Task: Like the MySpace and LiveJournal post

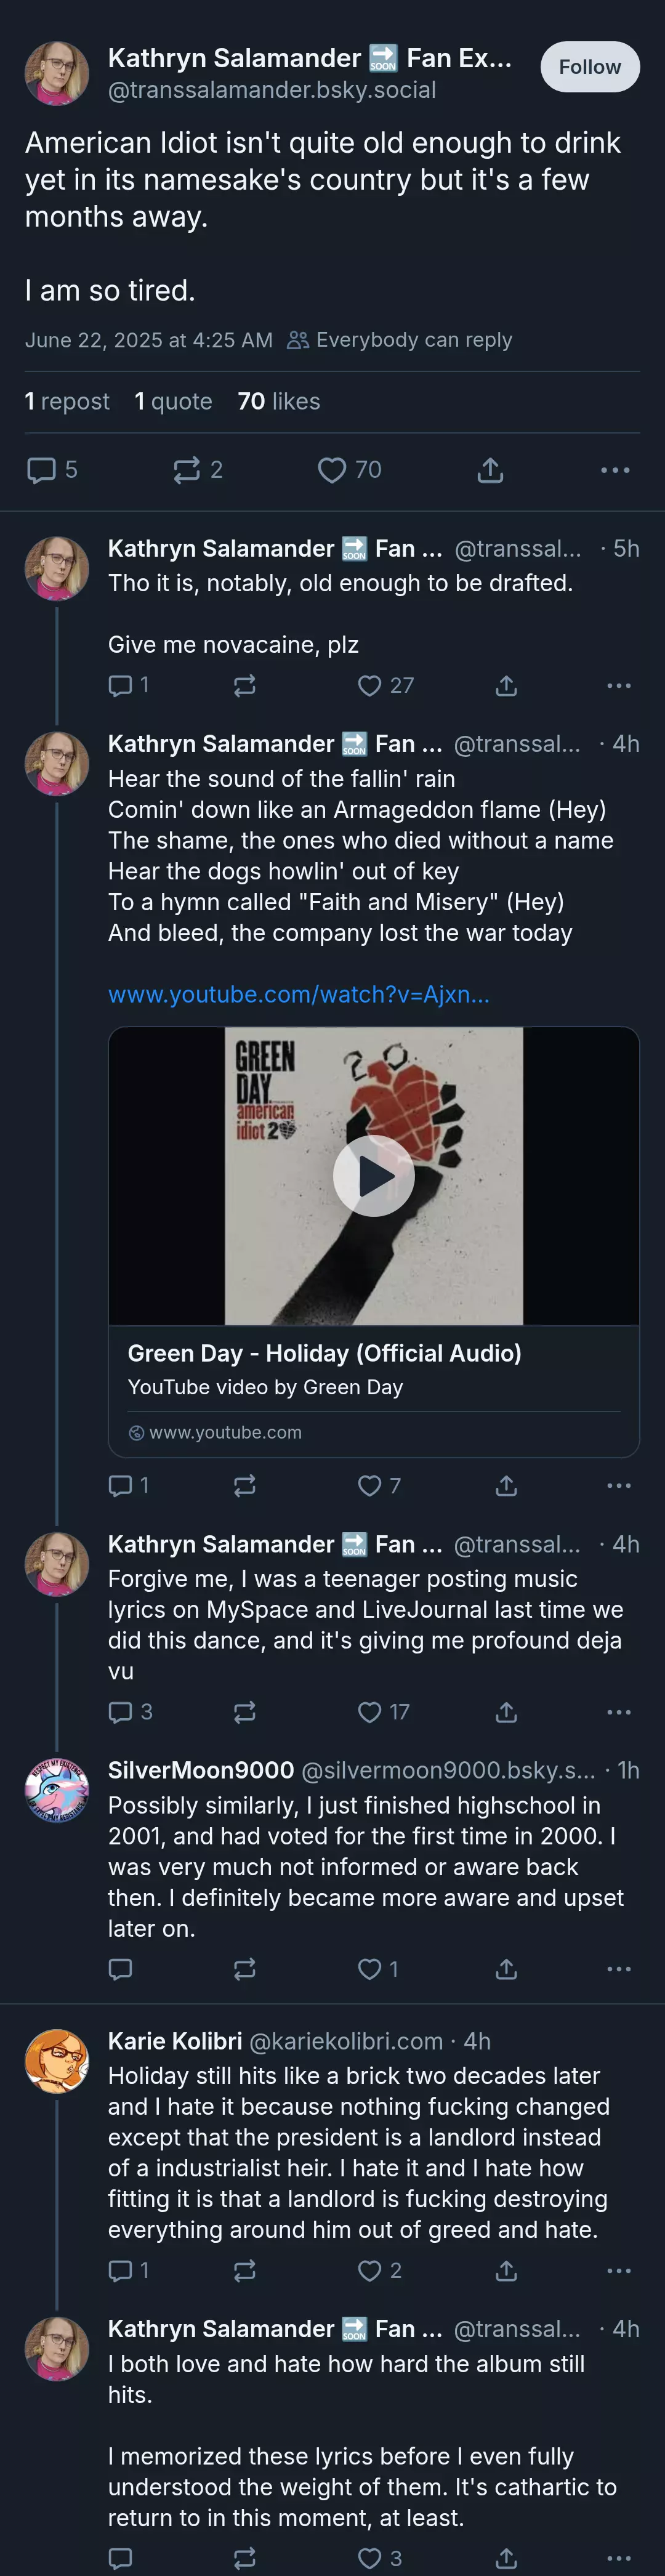Action: tap(384, 1712)
